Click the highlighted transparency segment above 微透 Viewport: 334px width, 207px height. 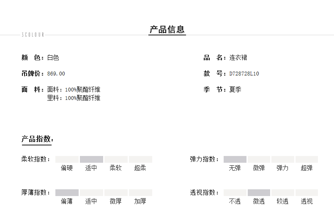click(259, 193)
